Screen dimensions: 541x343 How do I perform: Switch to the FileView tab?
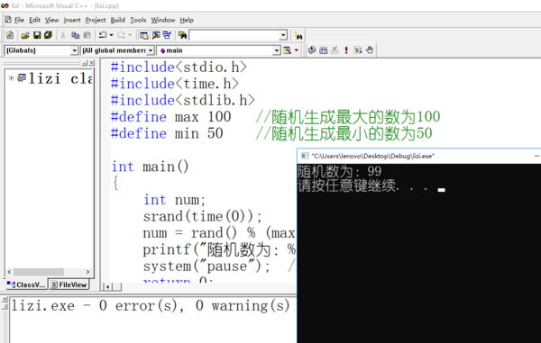click(x=69, y=284)
